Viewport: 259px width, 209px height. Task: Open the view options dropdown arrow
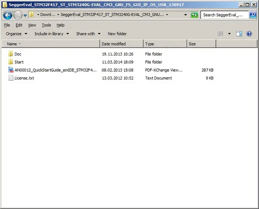tap(229, 34)
